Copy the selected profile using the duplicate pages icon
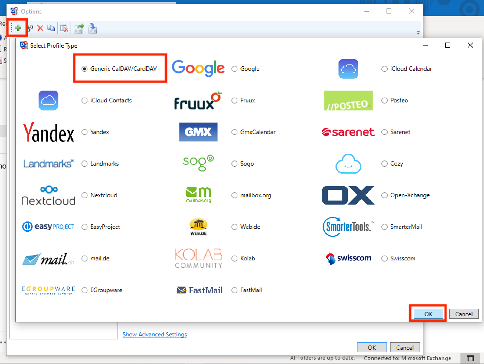Image resolution: width=484 pixels, height=364 pixels. pos(51,28)
